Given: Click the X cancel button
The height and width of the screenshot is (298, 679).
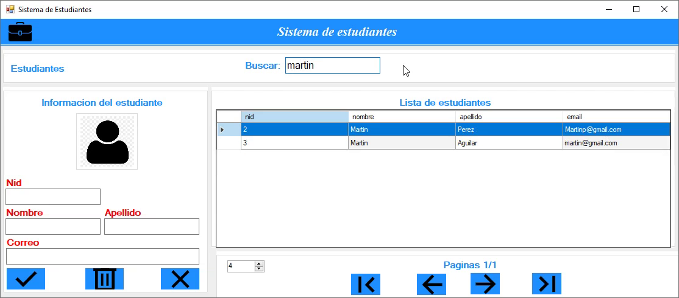Looking at the screenshot, I should [180, 279].
